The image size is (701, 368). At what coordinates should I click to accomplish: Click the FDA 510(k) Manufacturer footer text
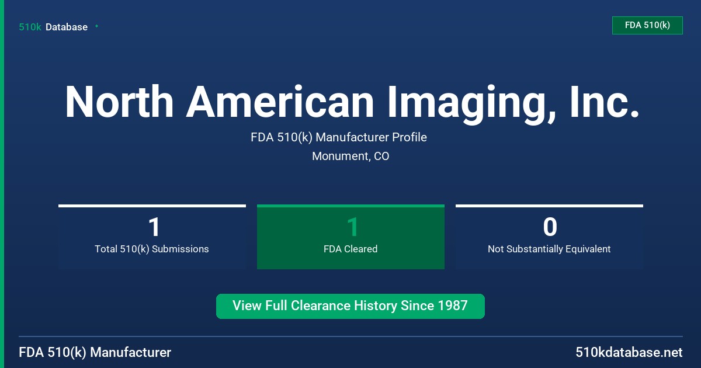[x=95, y=352]
